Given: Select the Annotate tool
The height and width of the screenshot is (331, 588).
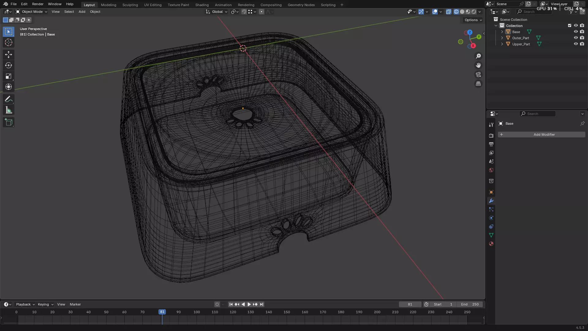Looking at the screenshot, I should tap(9, 99).
